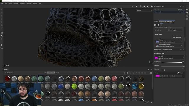The height and width of the screenshot is (106, 189).
Task: Pause the viewport rendering
Action: 137,6
